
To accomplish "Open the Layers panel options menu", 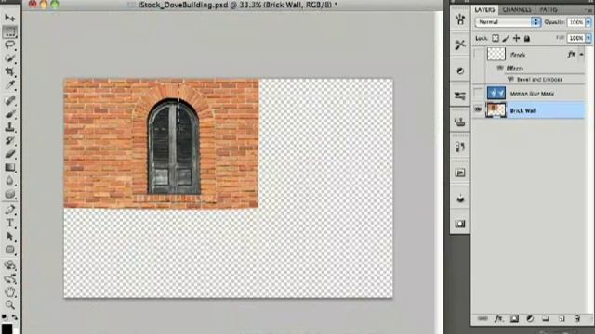I will (x=589, y=10).
